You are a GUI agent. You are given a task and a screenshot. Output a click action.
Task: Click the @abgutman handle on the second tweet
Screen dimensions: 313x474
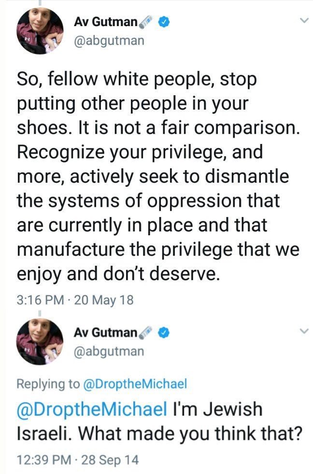[x=109, y=351]
